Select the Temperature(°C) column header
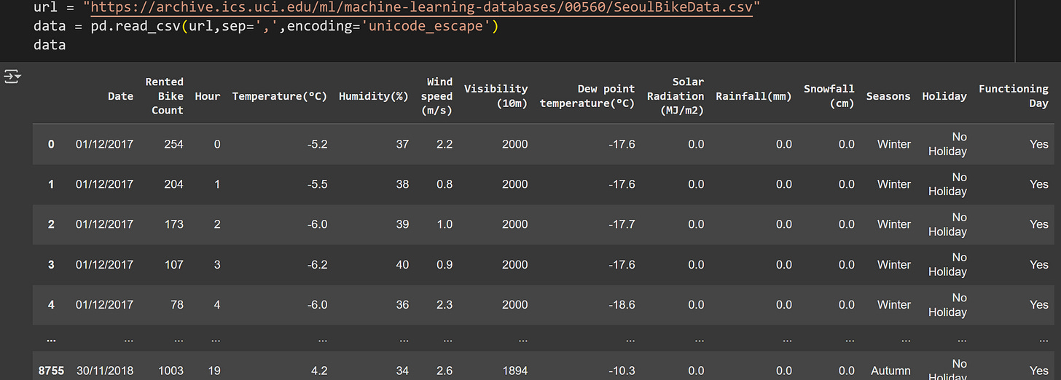This screenshot has height=380, width=1061. 280,96
